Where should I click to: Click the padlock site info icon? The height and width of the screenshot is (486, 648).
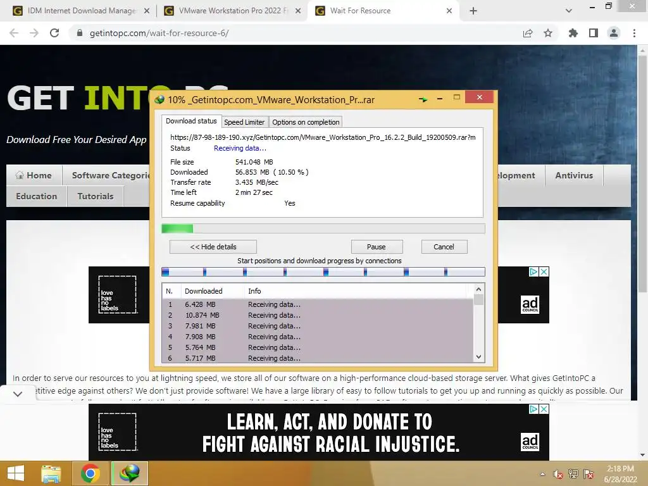[80, 33]
